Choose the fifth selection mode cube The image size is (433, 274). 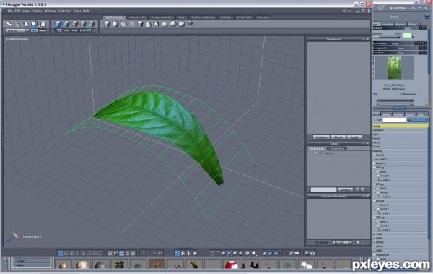92,24
